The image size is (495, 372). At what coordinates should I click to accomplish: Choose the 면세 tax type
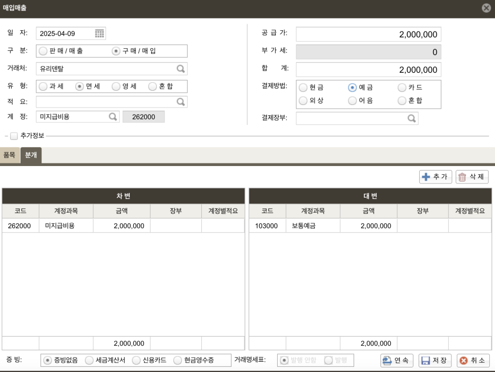click(x=79, y=86)
